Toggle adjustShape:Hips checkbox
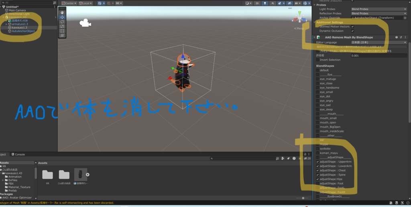411x207 pixels. click(318, 179)
